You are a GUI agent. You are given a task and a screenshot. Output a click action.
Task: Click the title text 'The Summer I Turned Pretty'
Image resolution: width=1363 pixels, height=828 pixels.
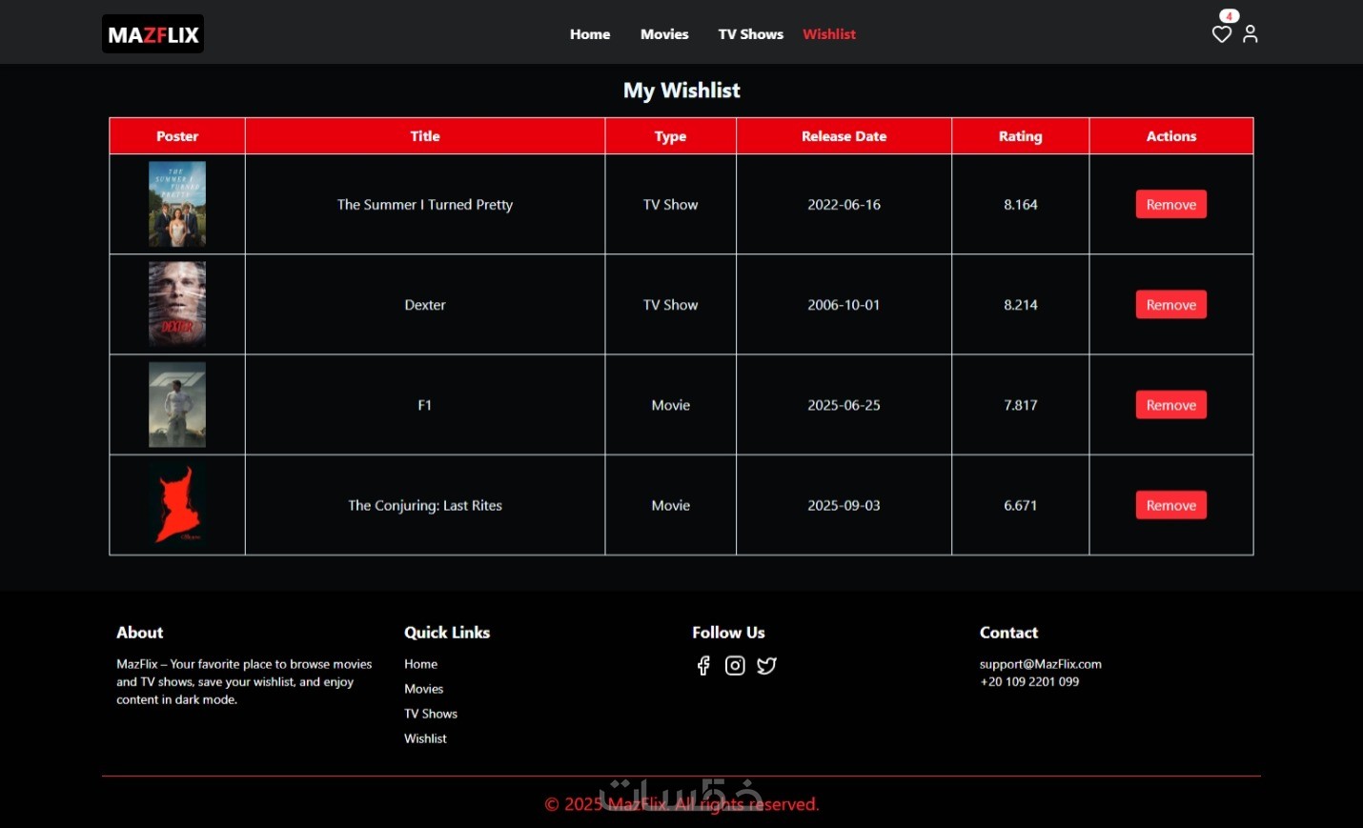click(425, 205)
